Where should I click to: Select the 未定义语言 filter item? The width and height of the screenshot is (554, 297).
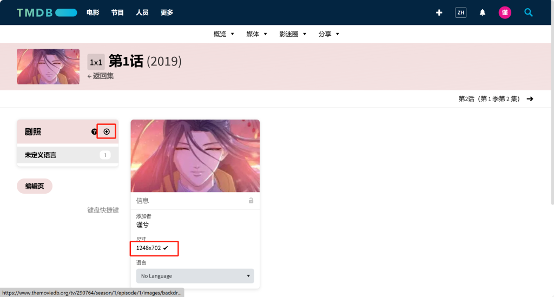click(68, 155)
